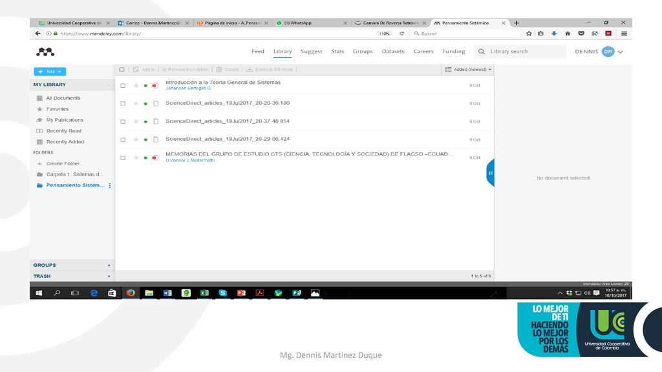The height and width of the screenshot is (372, 662).
Task: Click file icon of ScienceDirect 20-29-06.424
Action: coord(156,139)
